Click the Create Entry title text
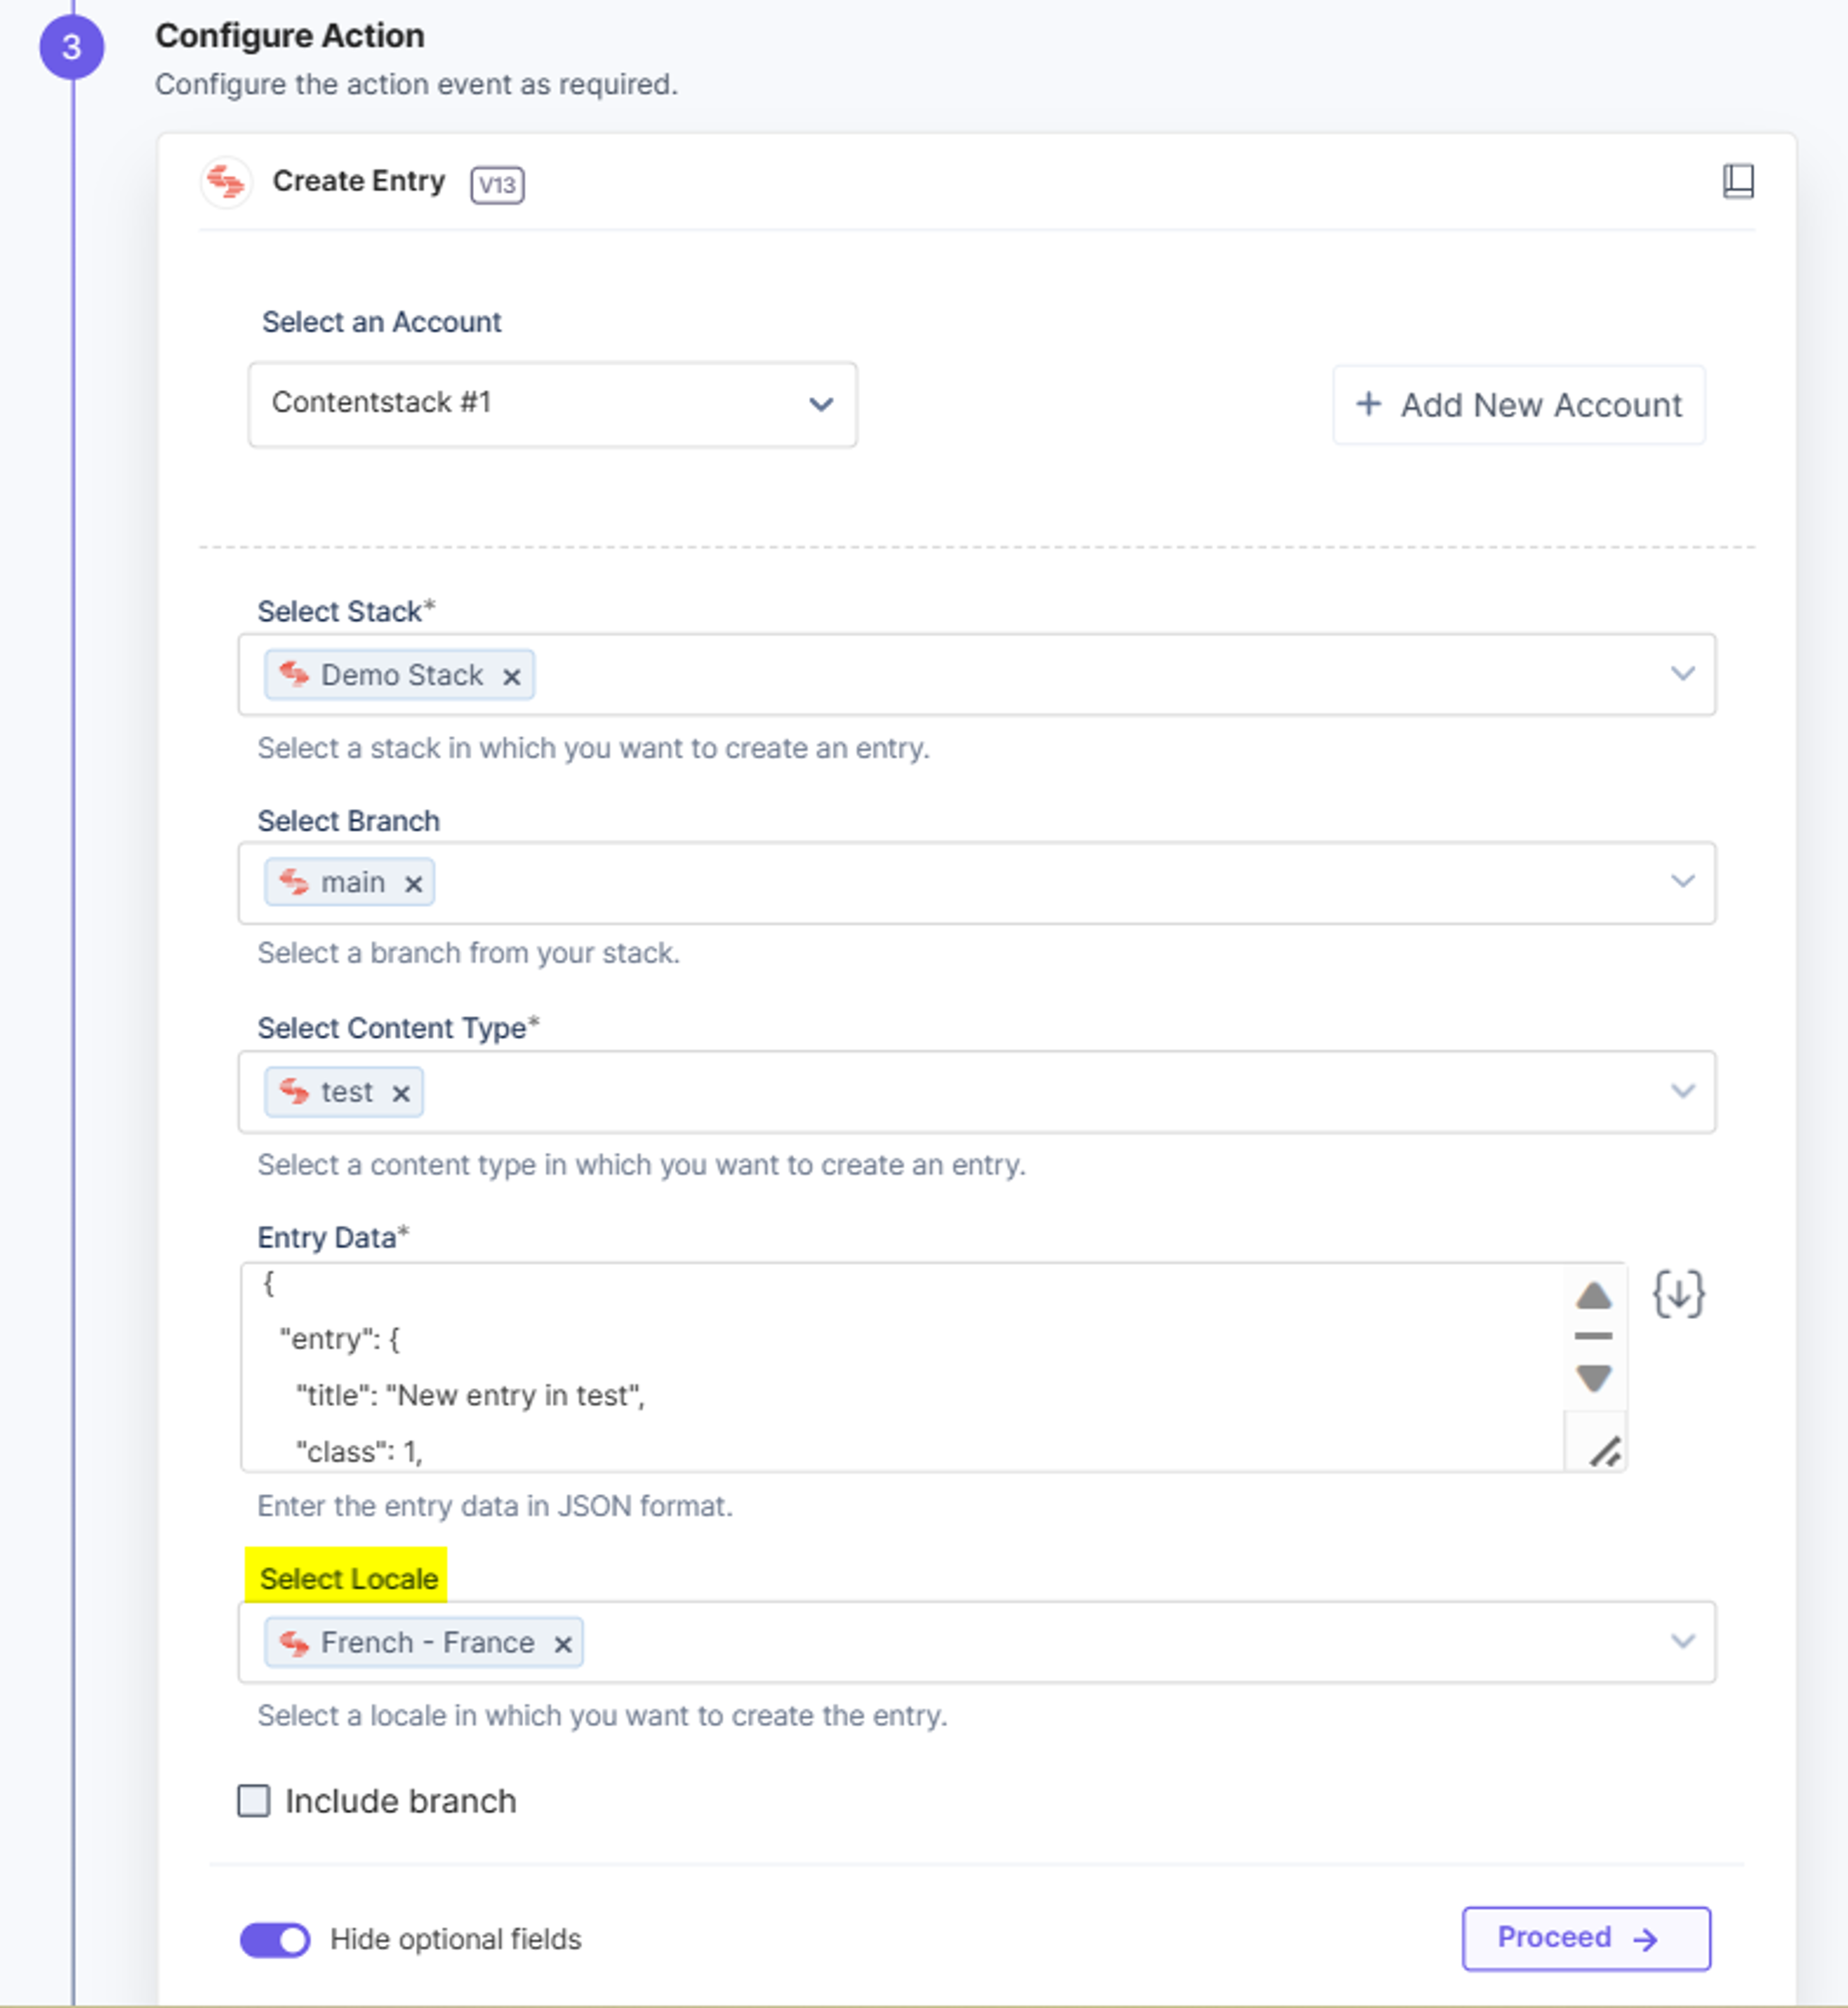The height and width of the screenshot is (2008, 1848). pyautogui.click(x=359, y=181)
